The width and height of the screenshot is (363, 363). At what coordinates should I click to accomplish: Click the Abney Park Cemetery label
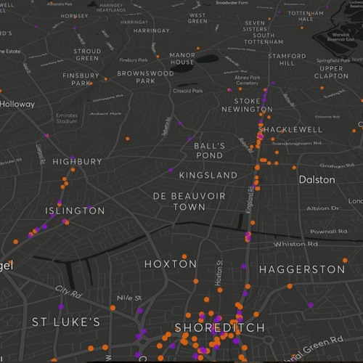pos(247,80)
